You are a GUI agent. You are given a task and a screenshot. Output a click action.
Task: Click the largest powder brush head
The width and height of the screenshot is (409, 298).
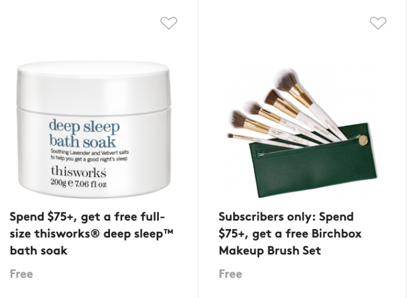[x=285, y=80]
